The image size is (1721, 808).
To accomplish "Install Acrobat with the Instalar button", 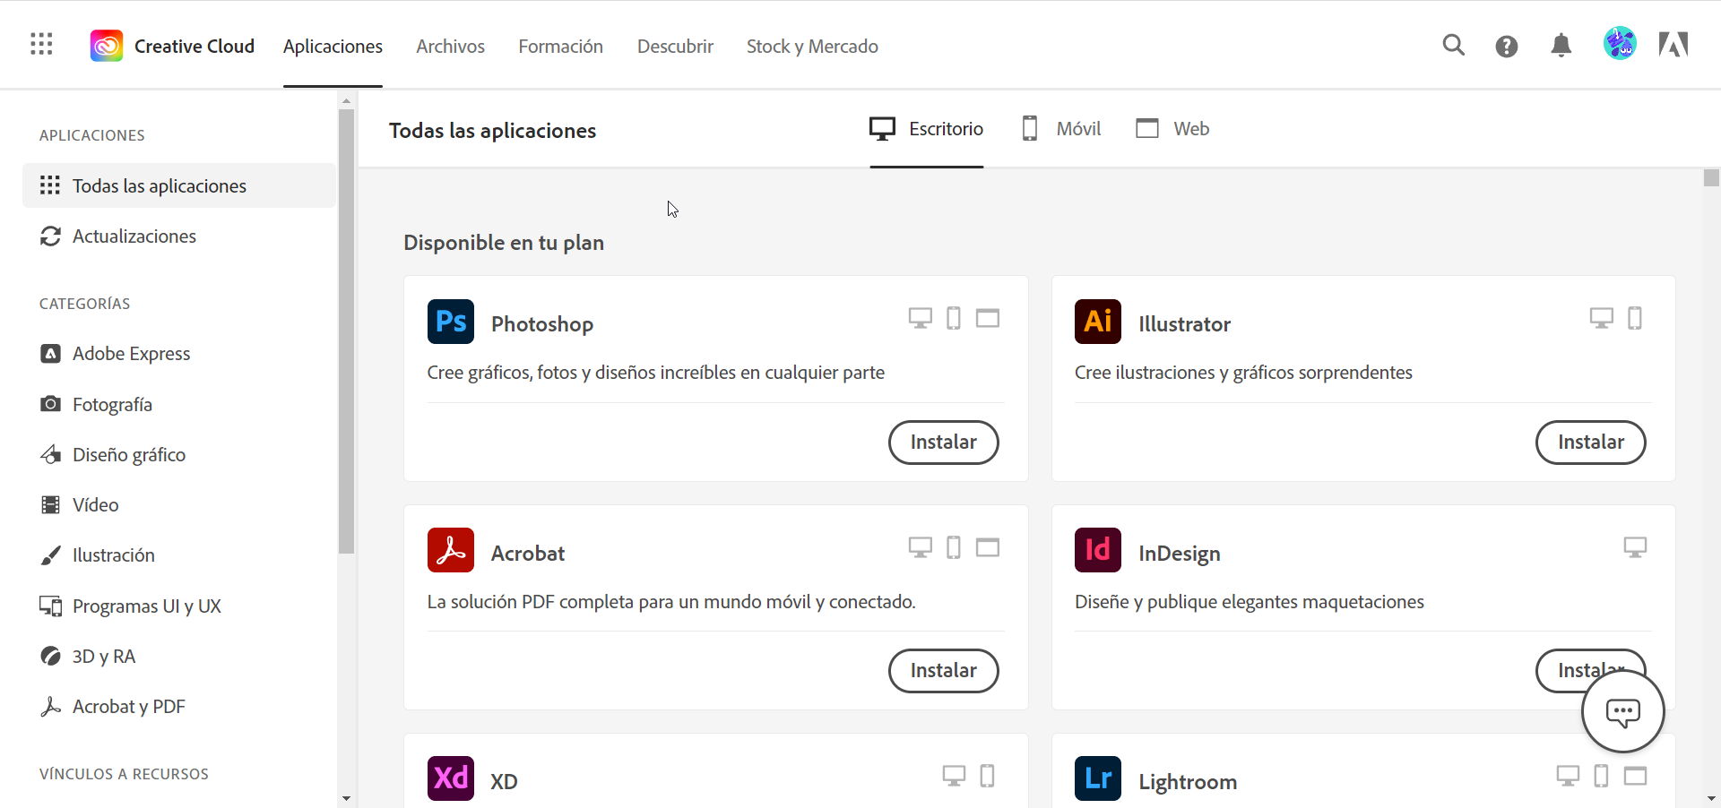I will pyautogui.click(x=943, y=671).
